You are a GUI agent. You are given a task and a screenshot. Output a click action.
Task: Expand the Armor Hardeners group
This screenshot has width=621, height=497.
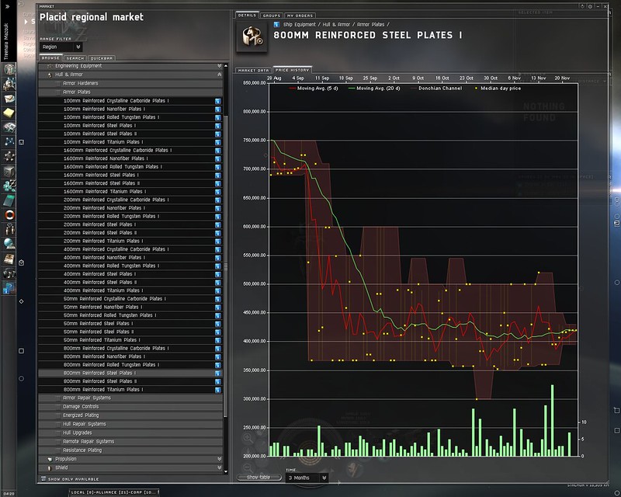pos(130,83)
